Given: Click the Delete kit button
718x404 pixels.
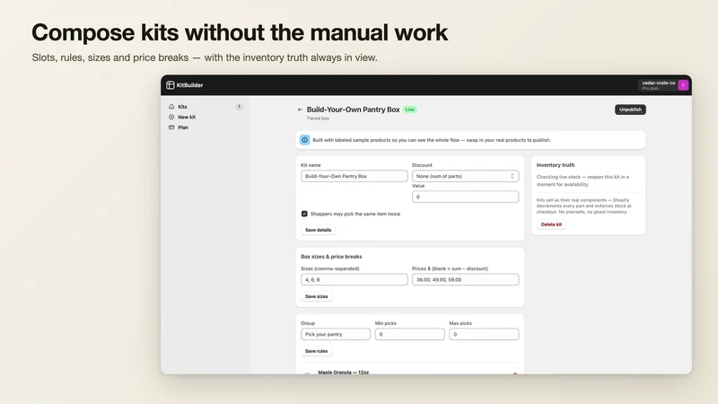Looking at the screenshot, I should click(x=551, y=225).
